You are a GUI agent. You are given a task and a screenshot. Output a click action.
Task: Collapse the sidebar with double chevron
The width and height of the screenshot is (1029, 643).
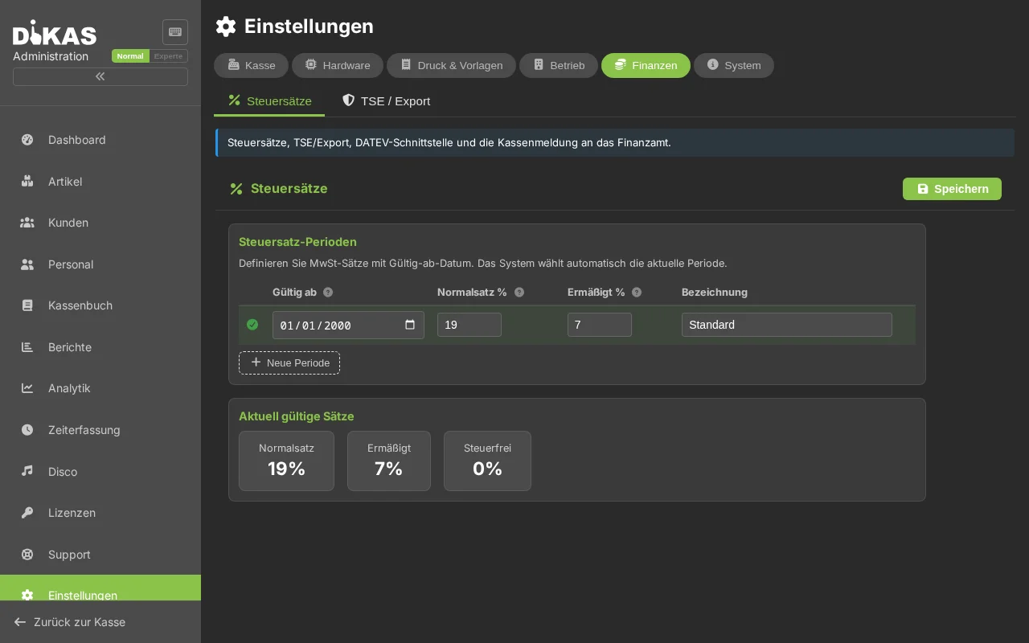[x=100, y=76]
